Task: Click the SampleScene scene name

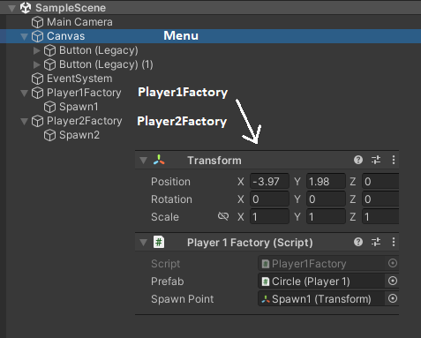Action: click(71, 8)
